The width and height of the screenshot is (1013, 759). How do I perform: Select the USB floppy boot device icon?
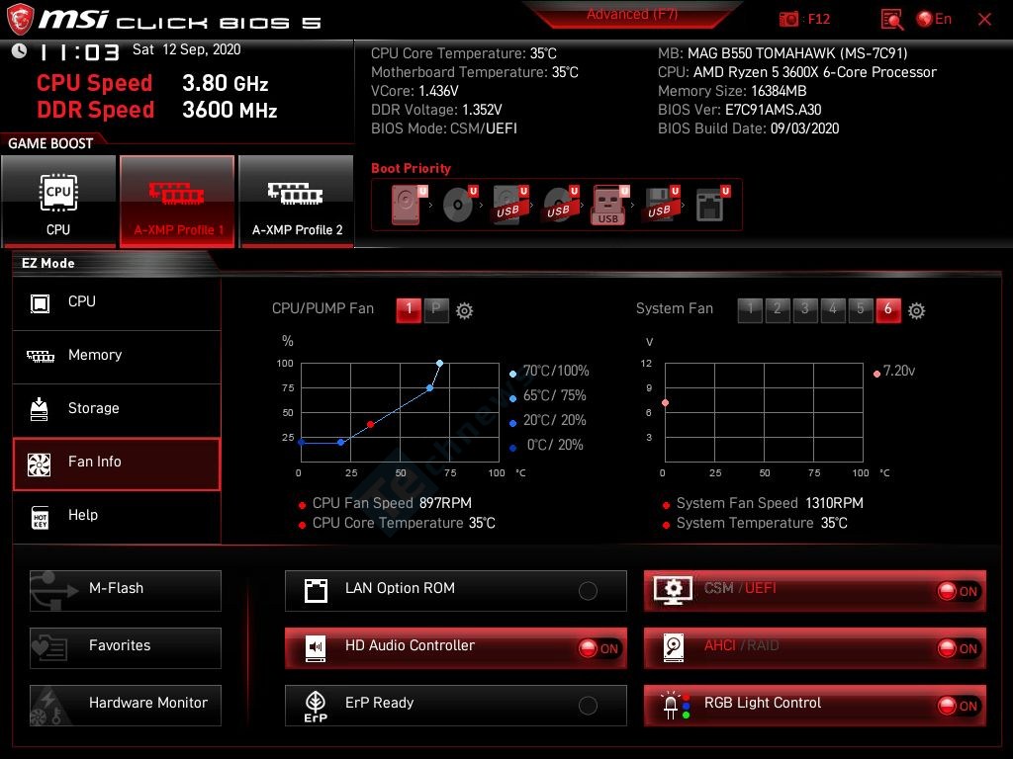[661, 205]
